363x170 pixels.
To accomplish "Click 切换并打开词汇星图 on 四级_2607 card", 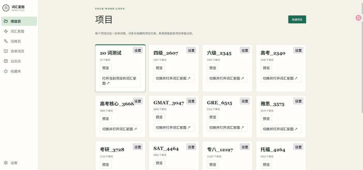I will pyautogui.click(x=174, y=78).
